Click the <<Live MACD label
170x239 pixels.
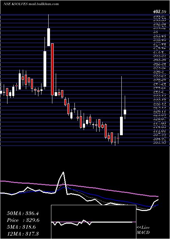coord(143,230)
